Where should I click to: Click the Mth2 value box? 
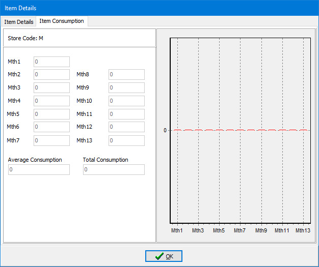[x=51, y=75]
